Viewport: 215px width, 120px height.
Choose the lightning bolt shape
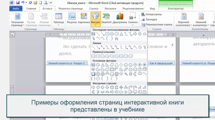click(126, 74)
